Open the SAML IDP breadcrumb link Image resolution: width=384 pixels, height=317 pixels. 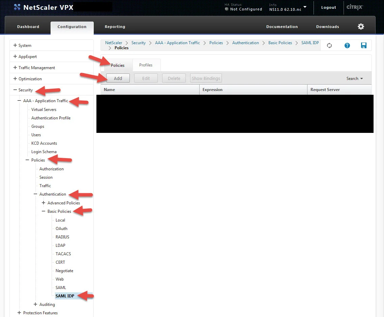click(x=310, y=42)
